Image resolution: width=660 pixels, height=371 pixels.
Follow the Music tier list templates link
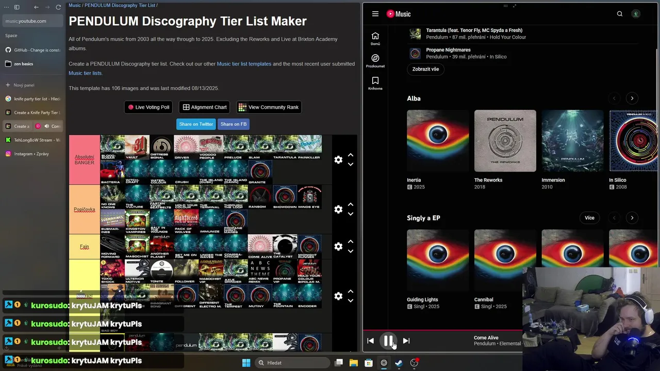(244, 64)
